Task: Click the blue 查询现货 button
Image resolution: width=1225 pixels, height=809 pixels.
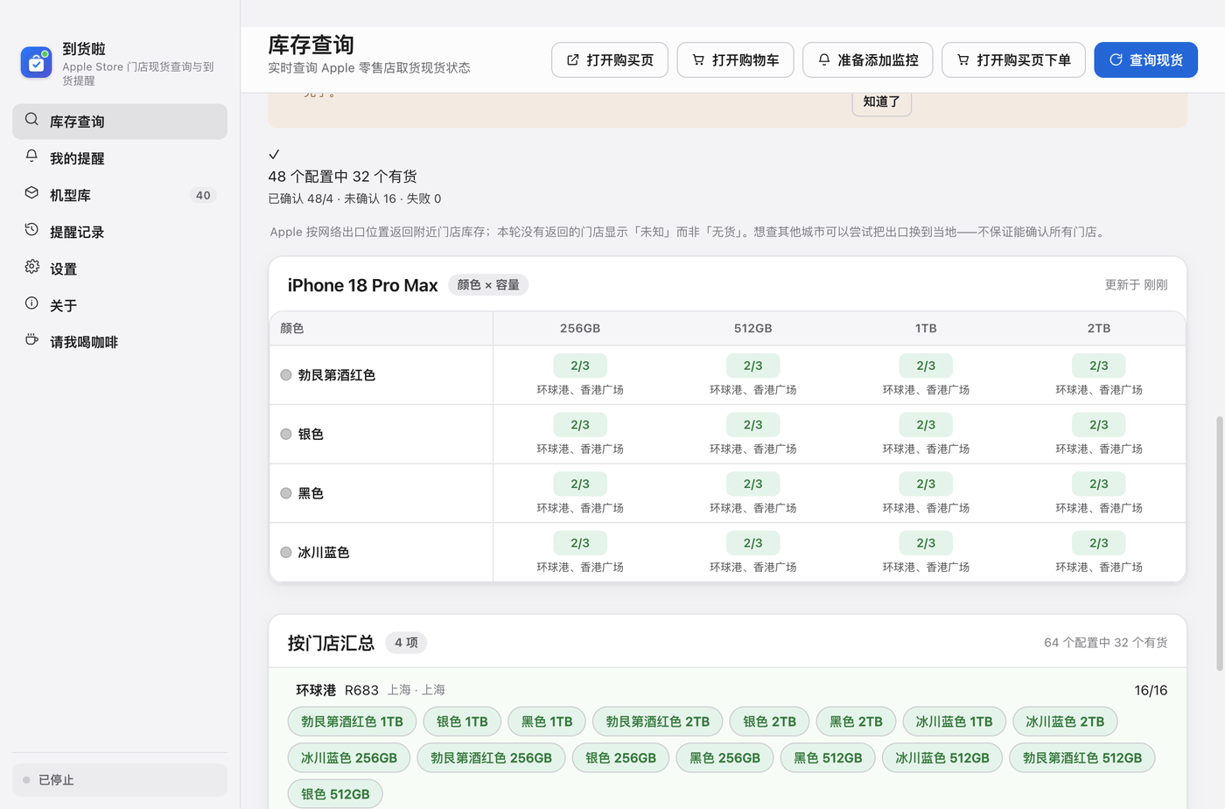Action: tap(1145, 60)
